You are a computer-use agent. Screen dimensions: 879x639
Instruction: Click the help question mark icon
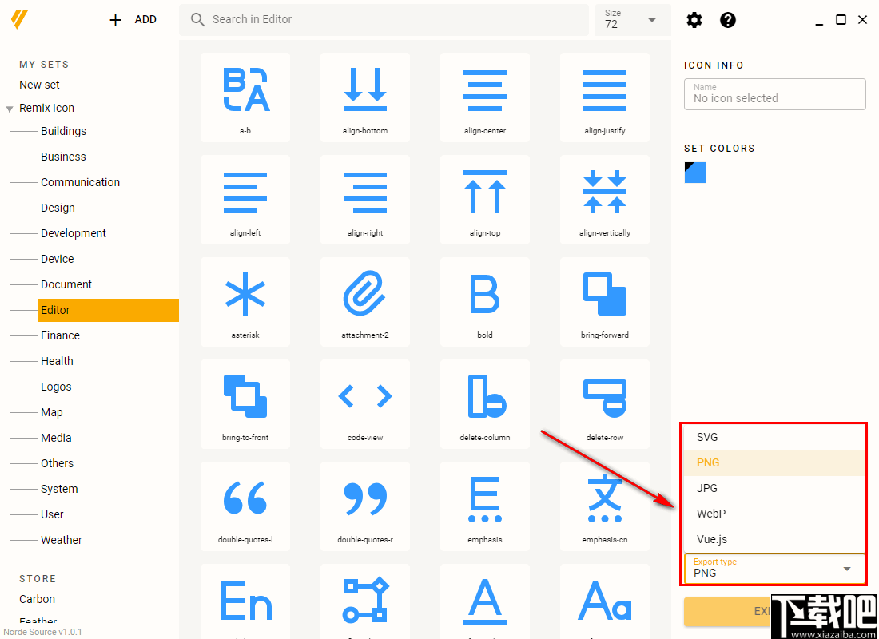click(x=727, y=20)
